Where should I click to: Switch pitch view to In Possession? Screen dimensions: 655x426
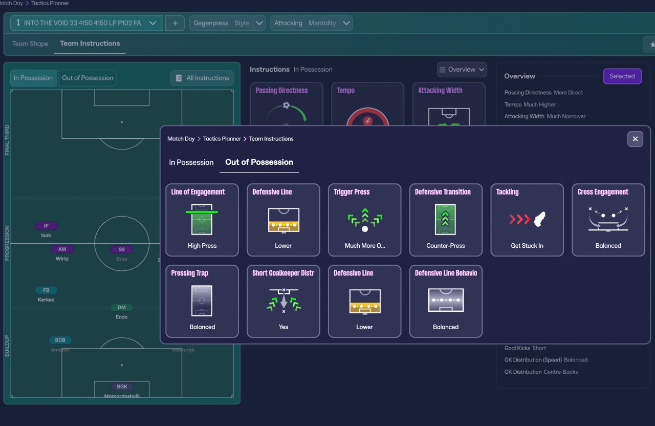33,78
